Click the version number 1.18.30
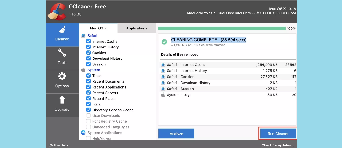 click(75, 14)
